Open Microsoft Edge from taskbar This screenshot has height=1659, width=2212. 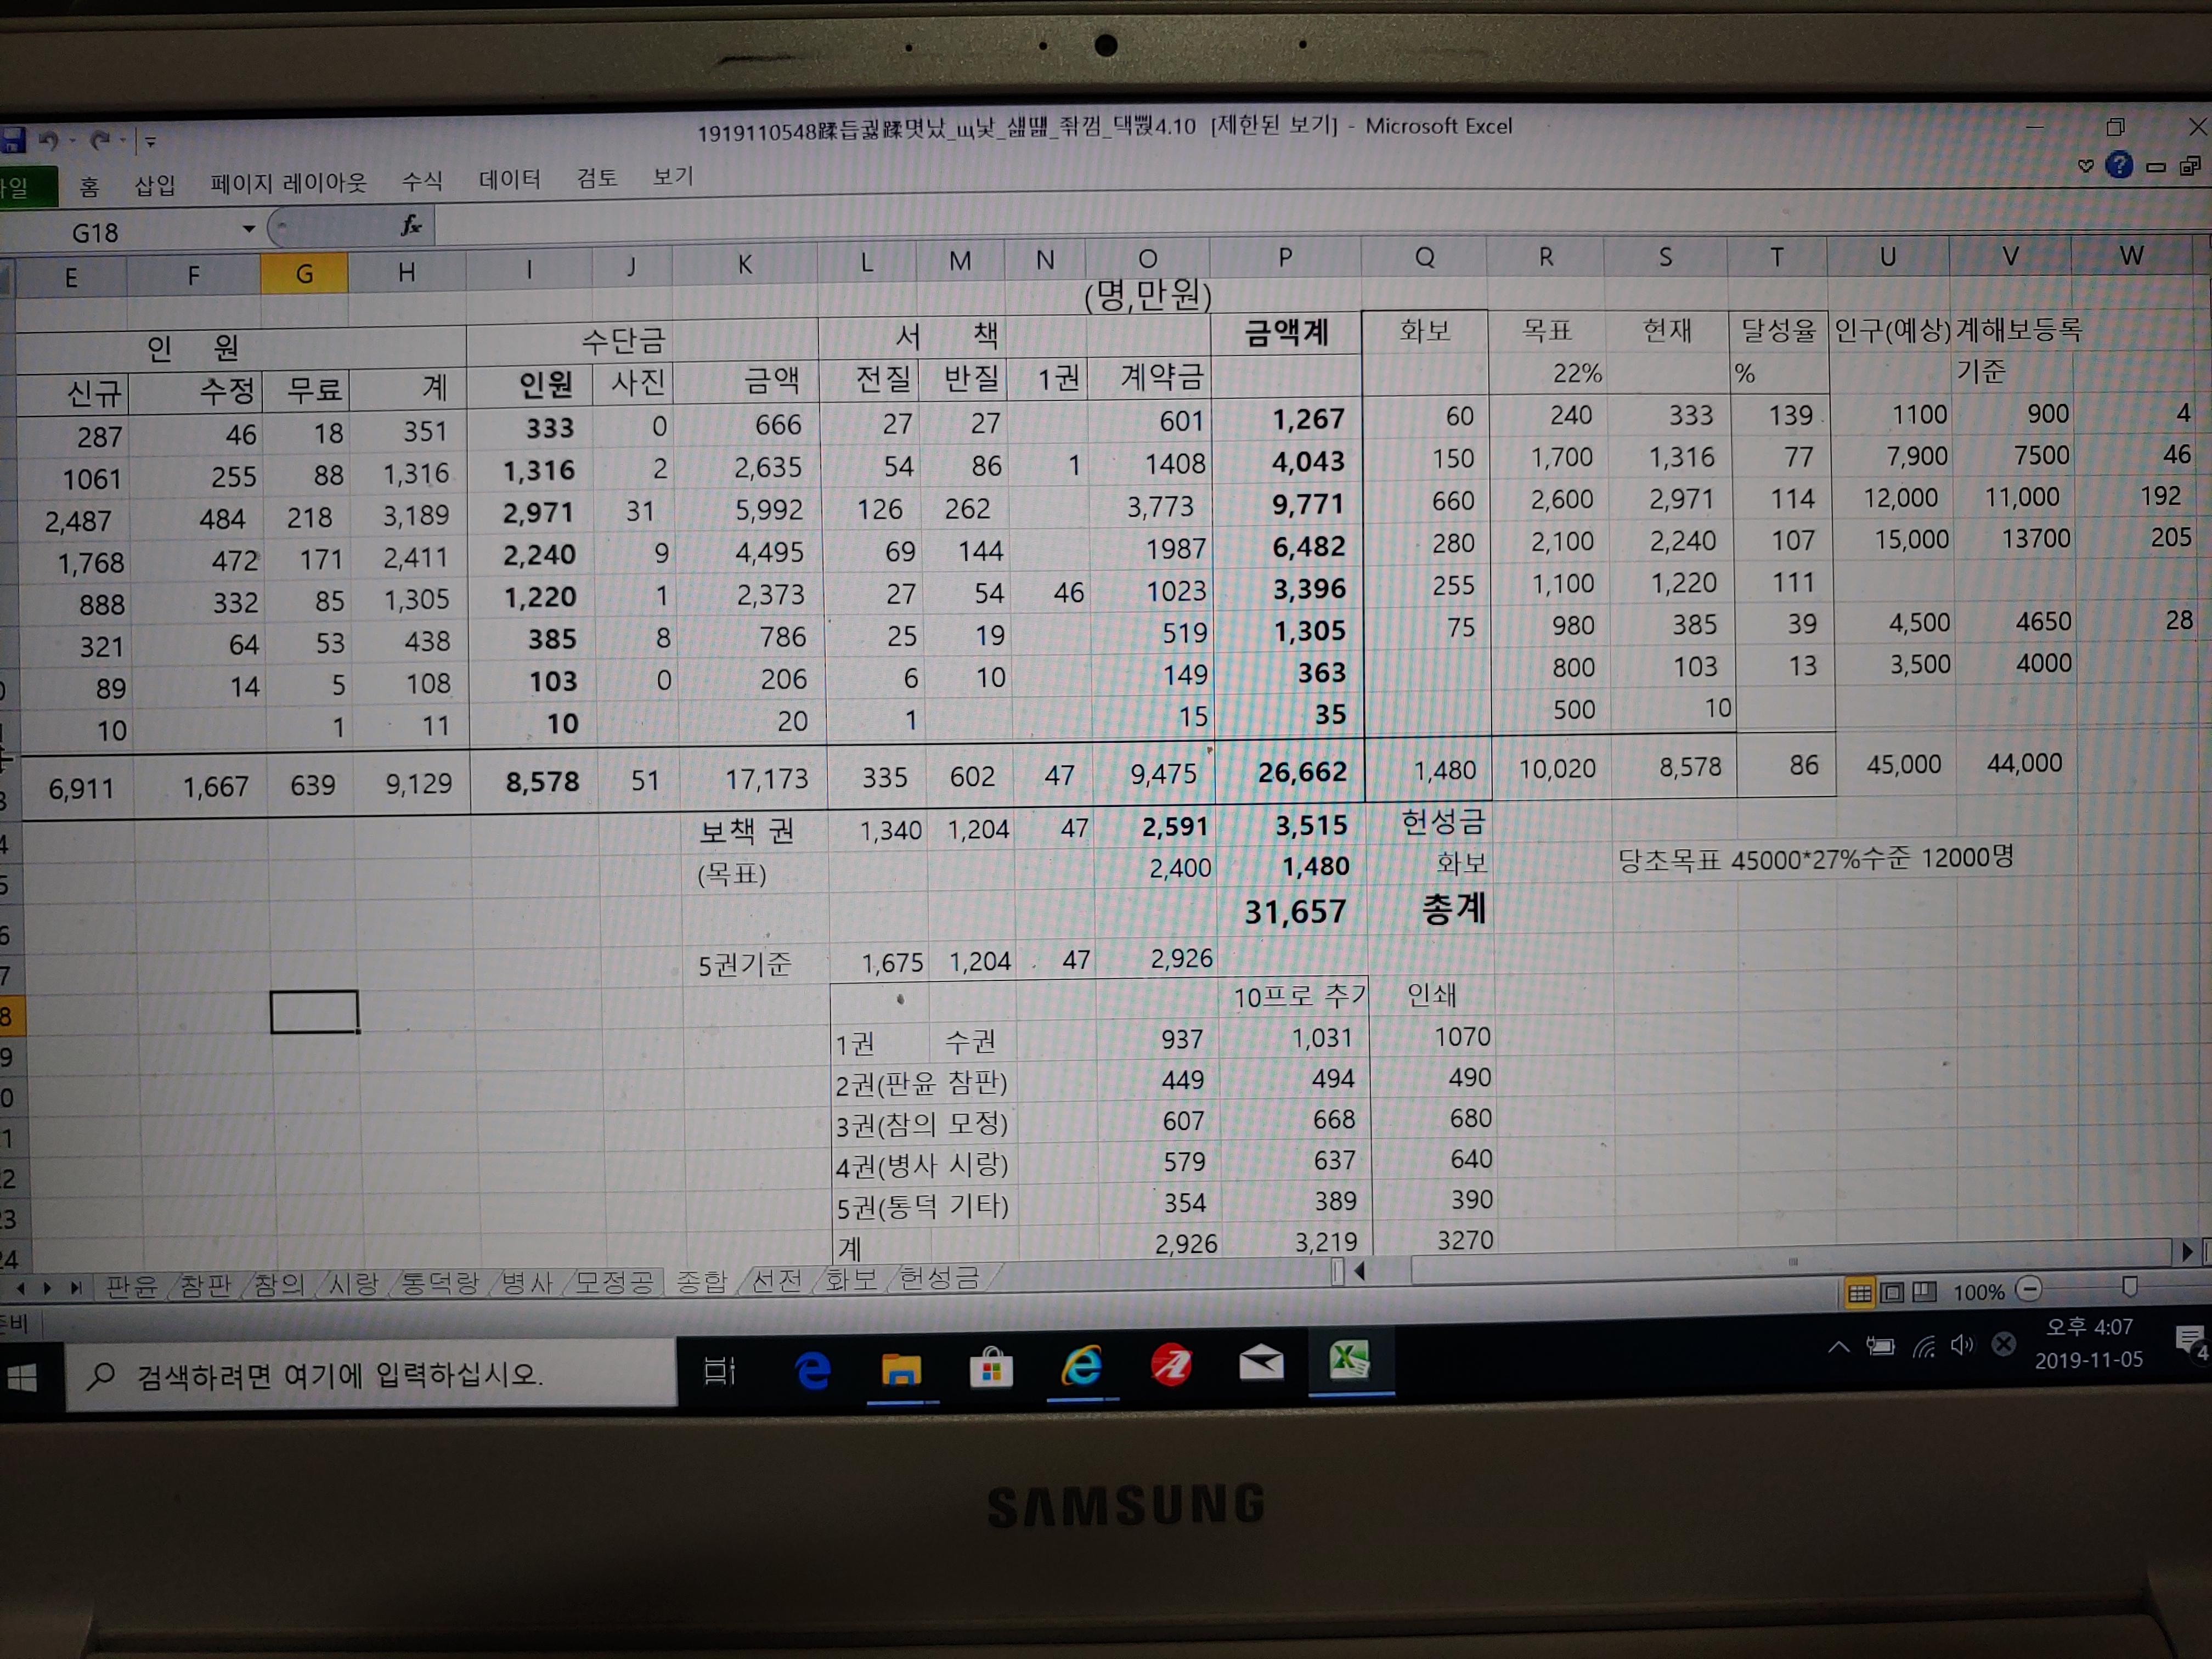812,1369
